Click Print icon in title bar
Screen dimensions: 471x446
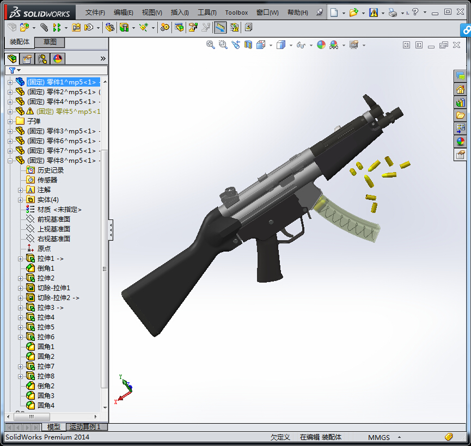tap(392, 13)
